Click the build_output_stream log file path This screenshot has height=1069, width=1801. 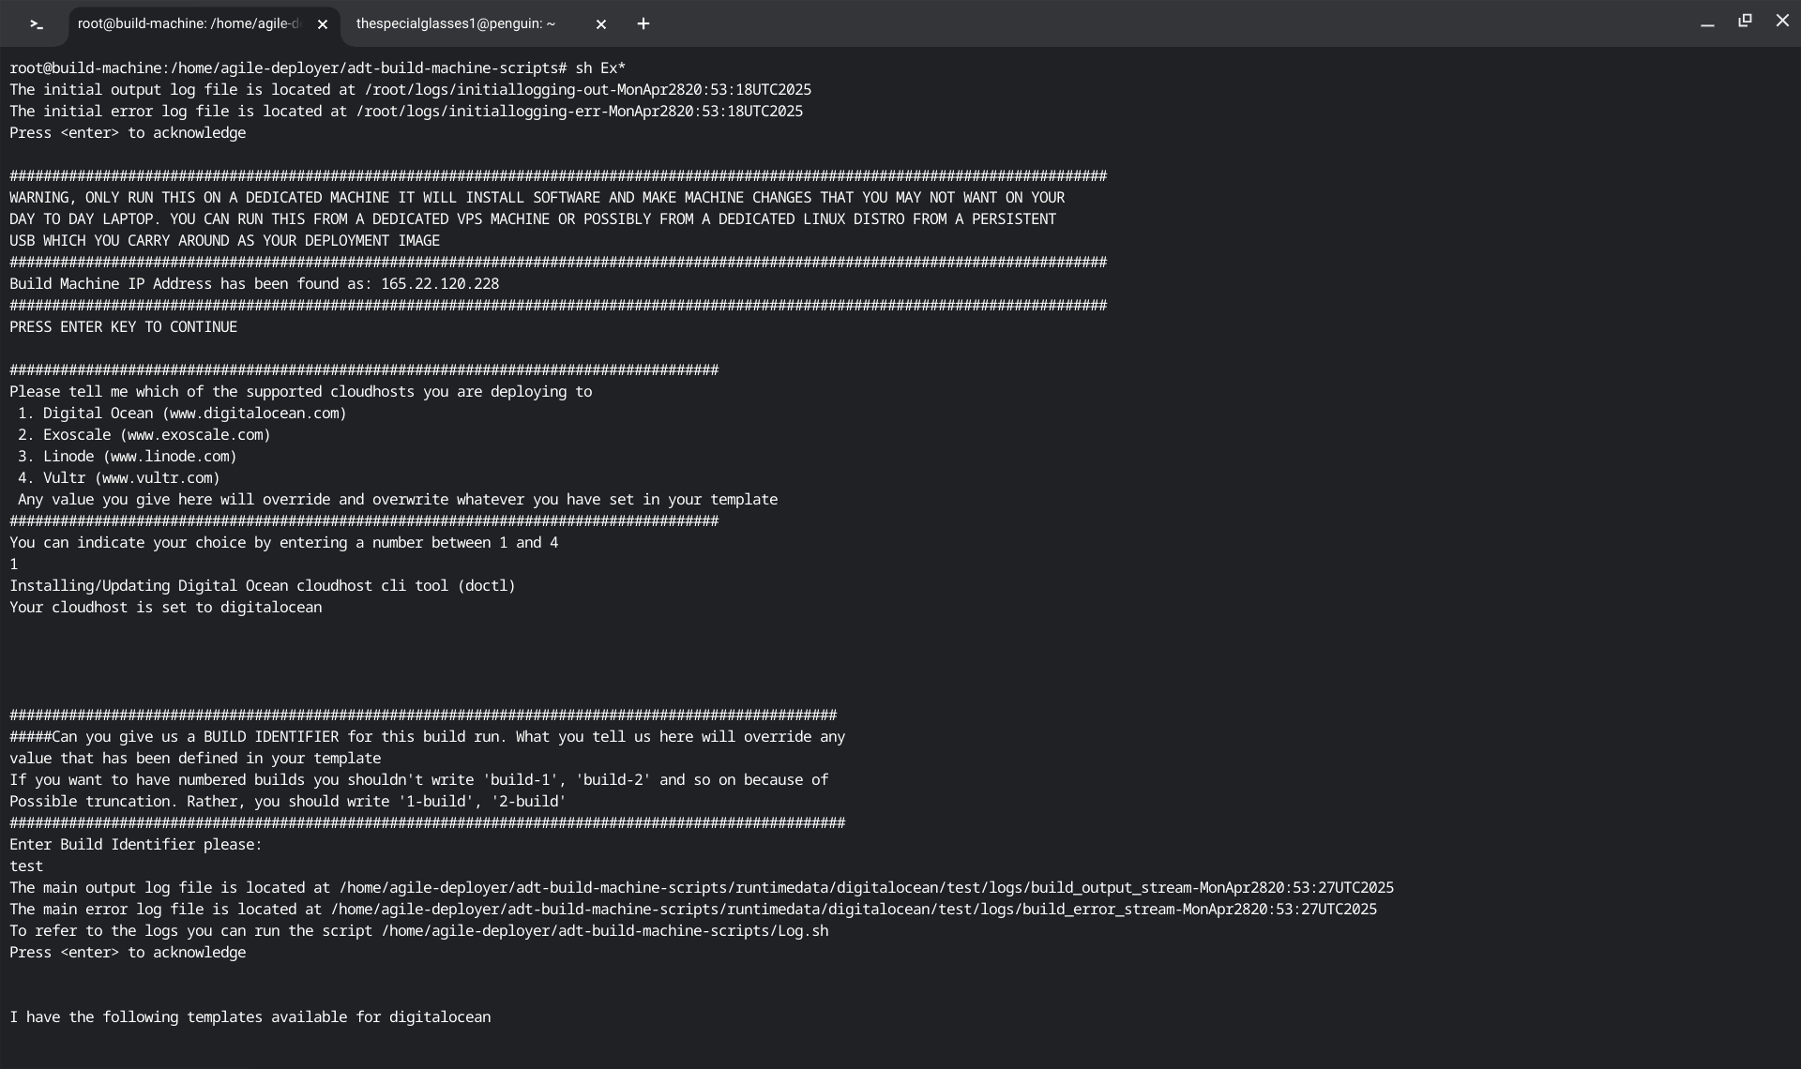[x=866, y=888]
